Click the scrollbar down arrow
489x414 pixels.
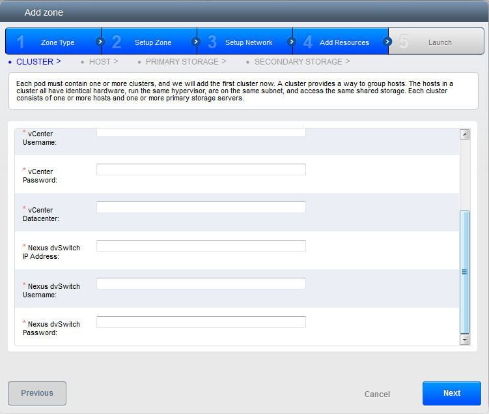point(464,340)
